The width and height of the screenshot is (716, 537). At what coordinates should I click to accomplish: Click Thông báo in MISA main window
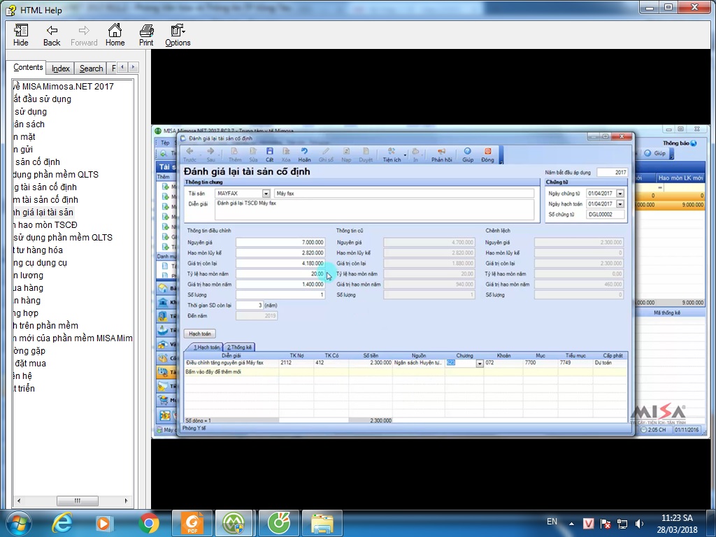click(x=680, y=143)
